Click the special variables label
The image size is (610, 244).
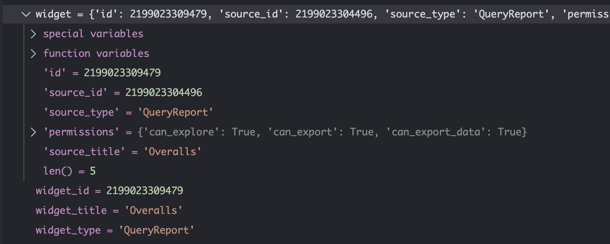click(x=93, y=34)
